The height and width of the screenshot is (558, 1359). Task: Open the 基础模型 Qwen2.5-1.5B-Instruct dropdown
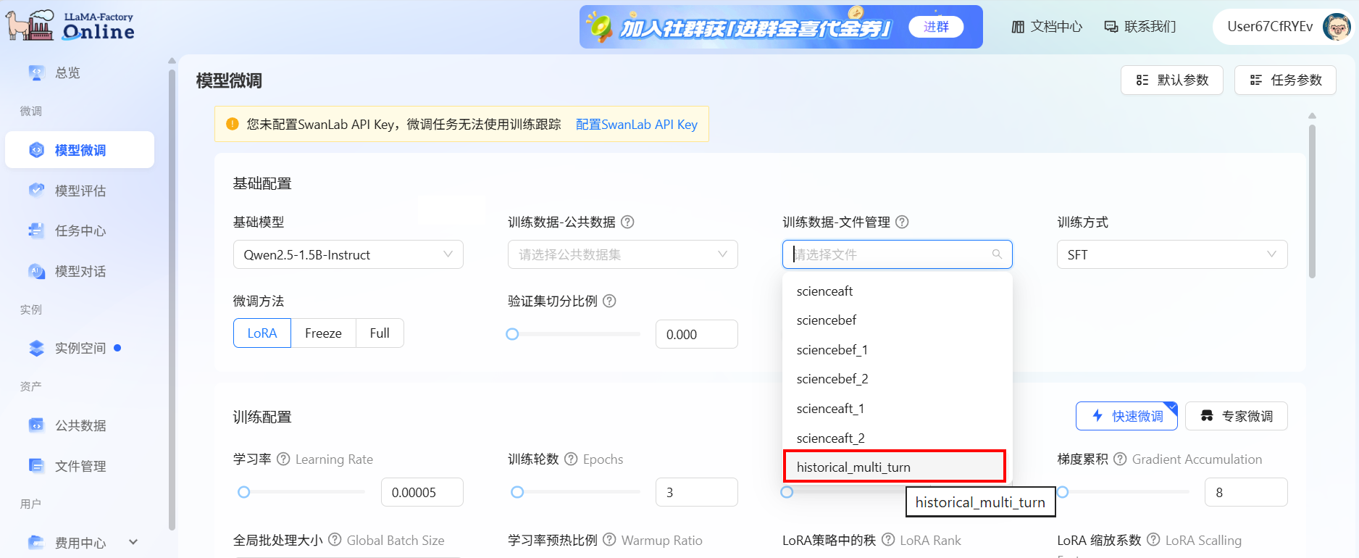[348, 254]
